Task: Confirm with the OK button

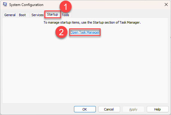Action: click(x=85, y=109)
